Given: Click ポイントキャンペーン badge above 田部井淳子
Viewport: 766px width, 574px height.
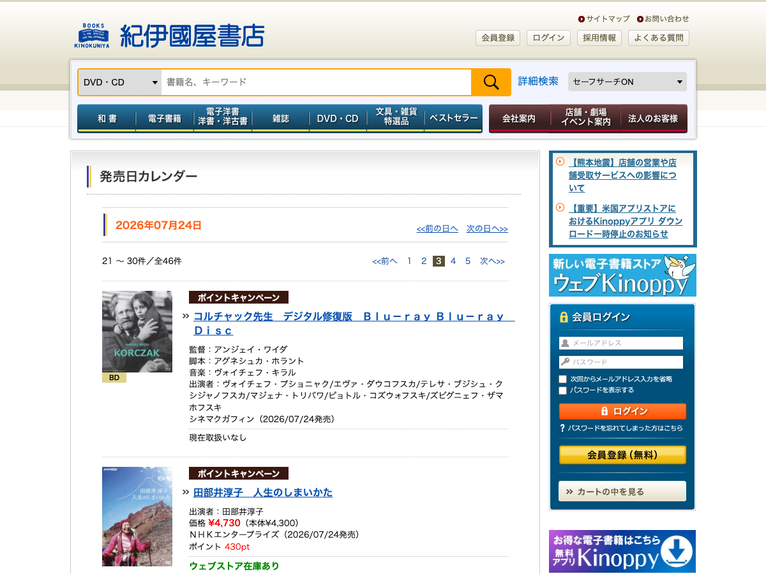Looking at the screenshot, I should point(239,473).
